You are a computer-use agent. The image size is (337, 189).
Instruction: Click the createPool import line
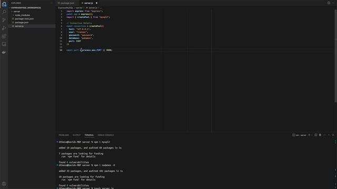coord(88,17)
